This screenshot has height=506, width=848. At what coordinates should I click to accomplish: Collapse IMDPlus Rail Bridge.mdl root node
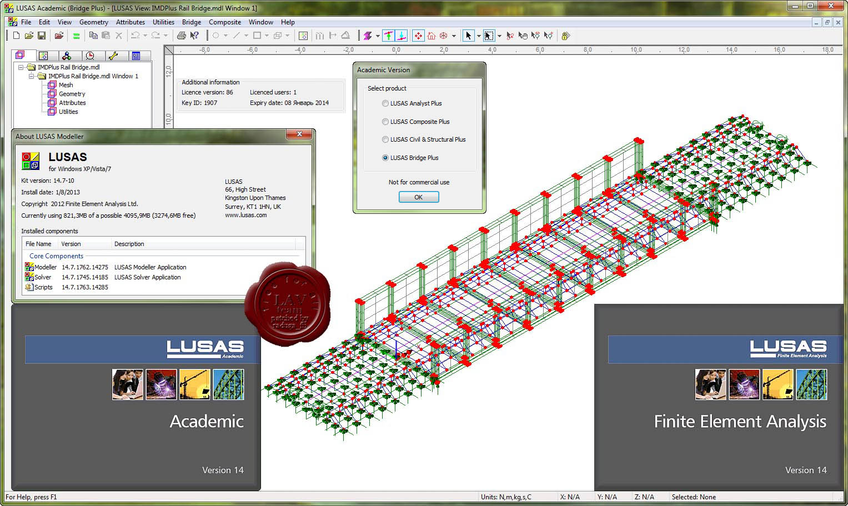pos(21,67)
